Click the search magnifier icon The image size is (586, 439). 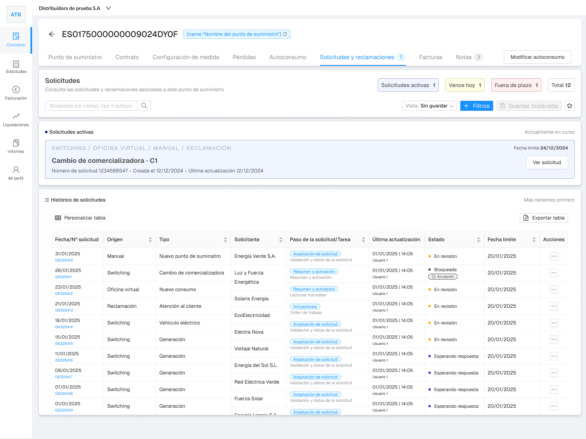[144, 106]
